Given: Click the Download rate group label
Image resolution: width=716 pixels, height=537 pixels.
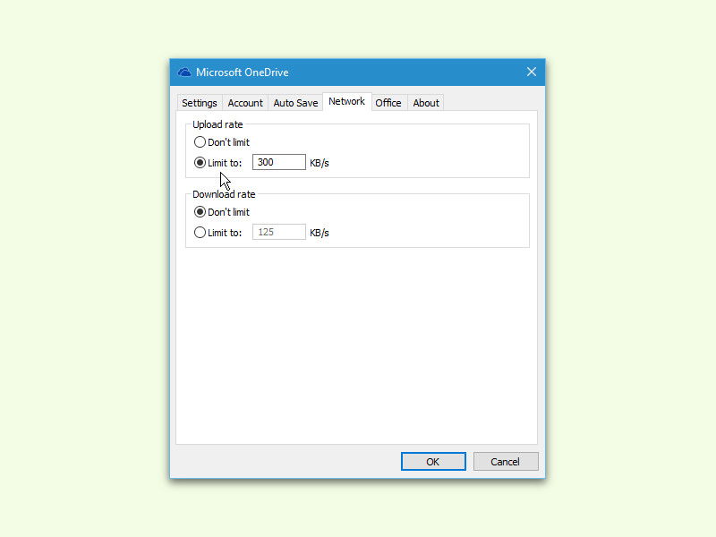Looking at the screenshot, I should (224, 194).
